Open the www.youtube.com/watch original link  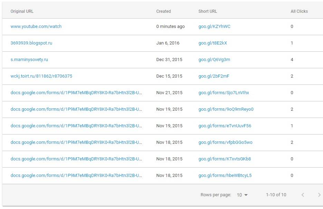36,26
